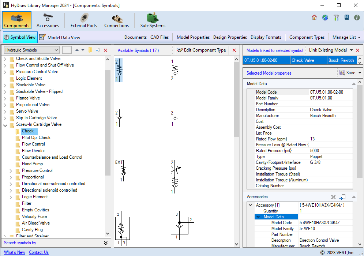Click the home icon in top toolbar
Image resolution: width=364 pixels, height=256 pixels.
point(314,18)
